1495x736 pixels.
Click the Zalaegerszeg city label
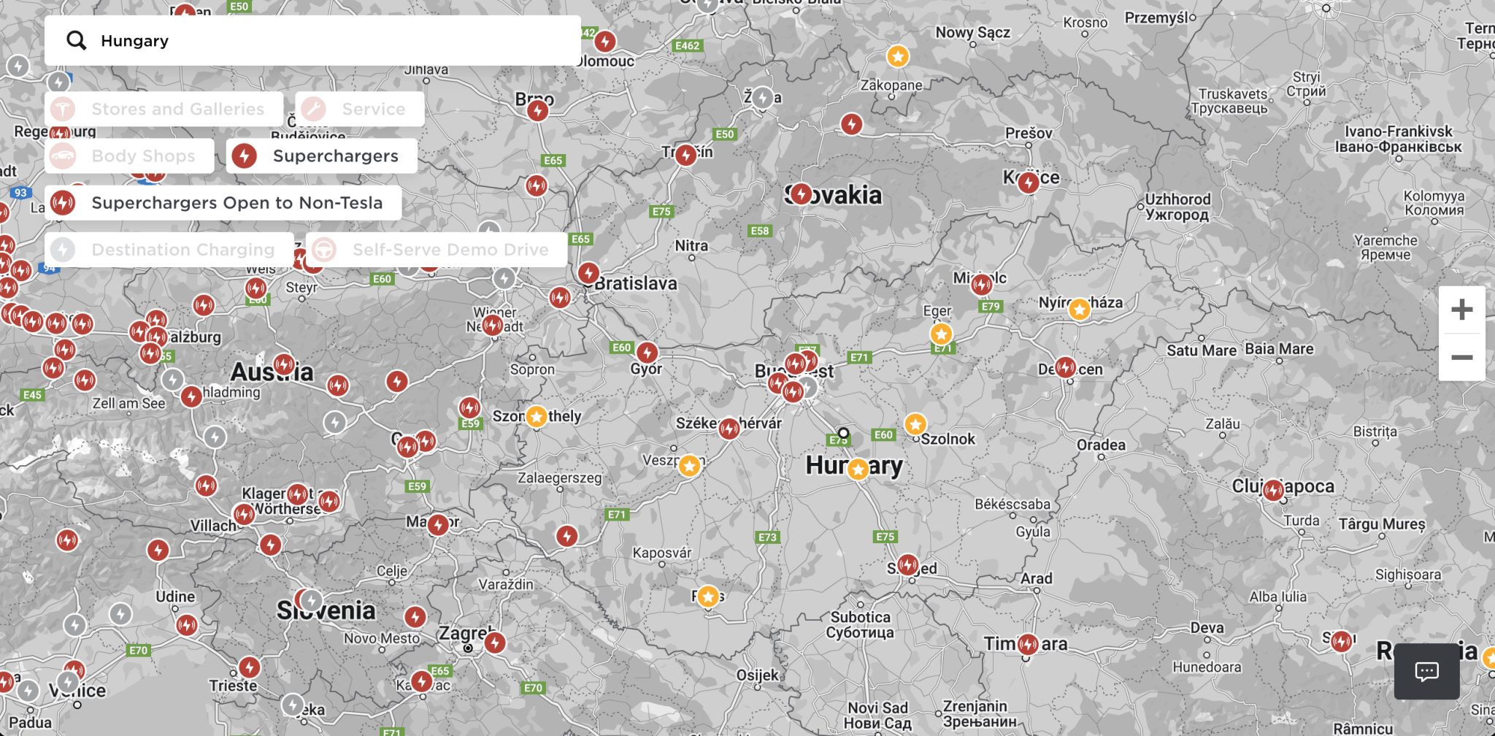pyautogui.click(x=560, y=478)
